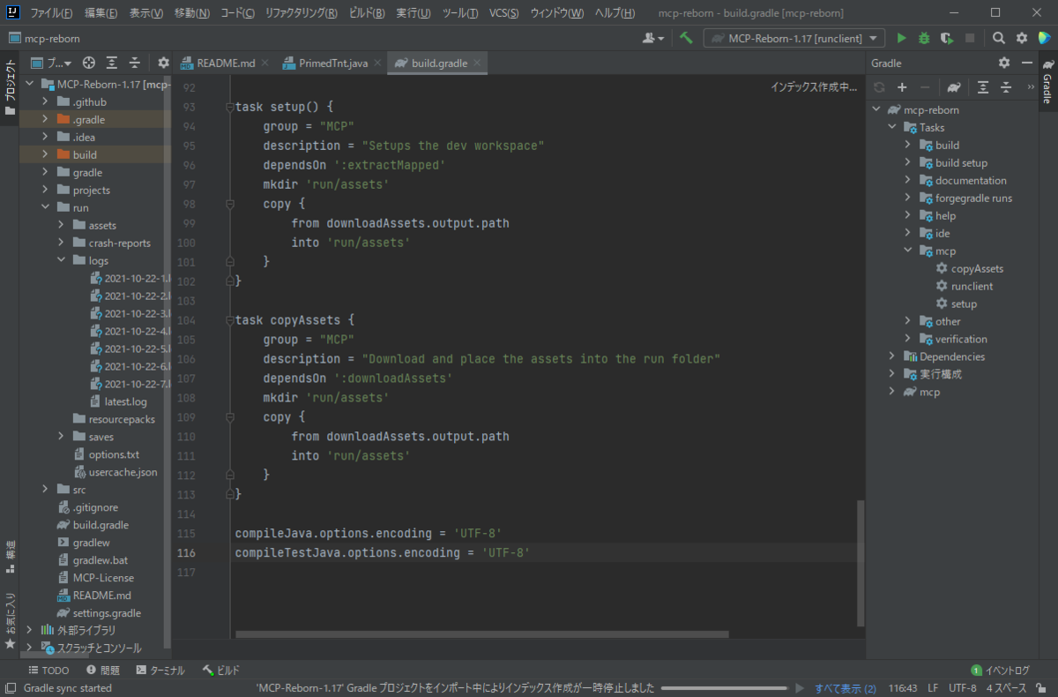Click すべて表示 (2) link in status bar

[845, 688]
